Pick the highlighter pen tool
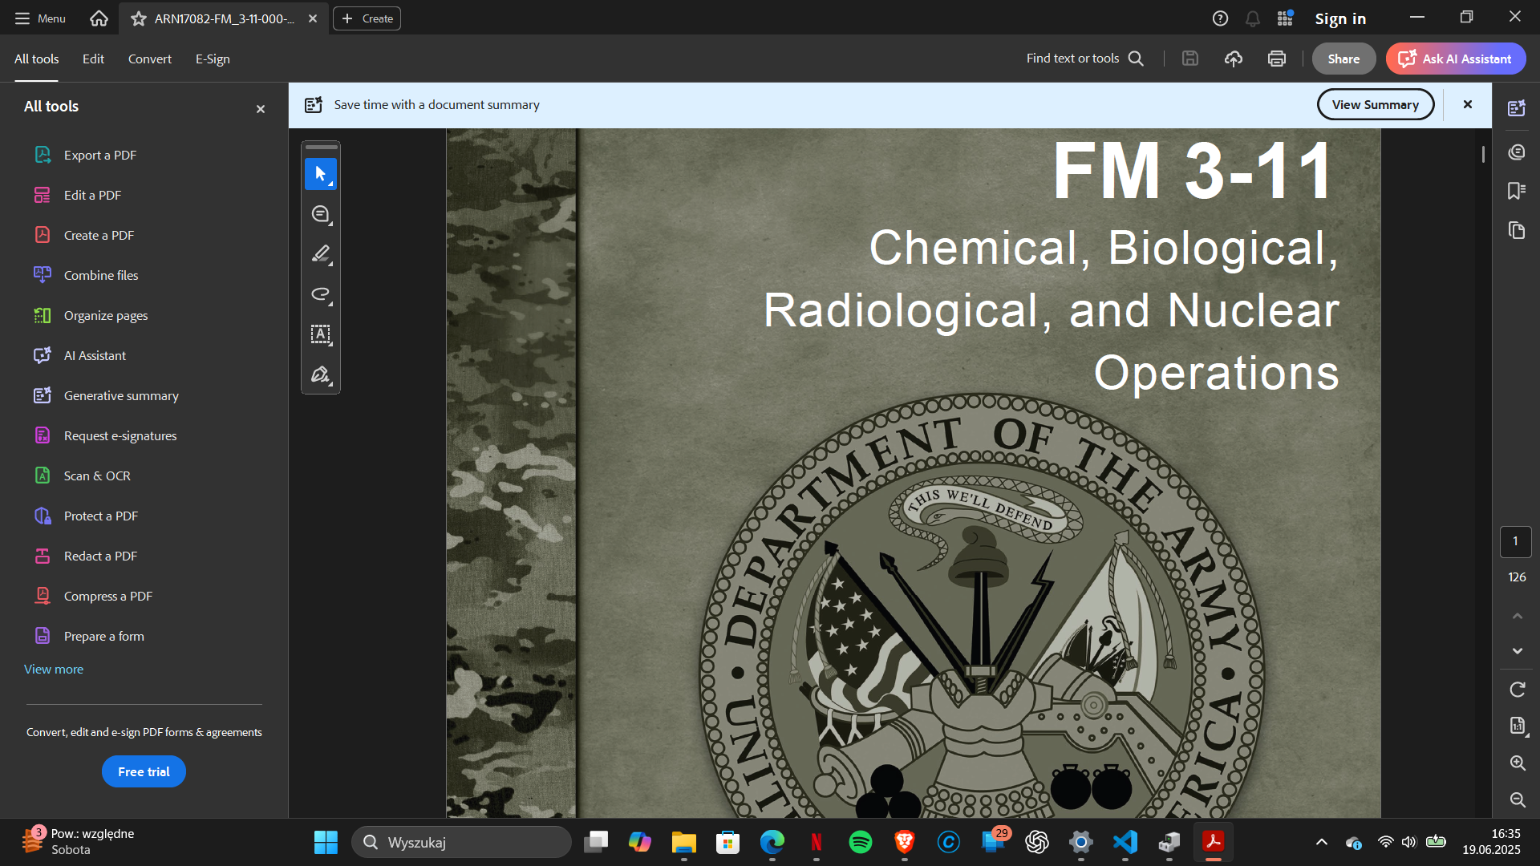The width and height of the screenshot is (1540, 866). coord(321,254)
